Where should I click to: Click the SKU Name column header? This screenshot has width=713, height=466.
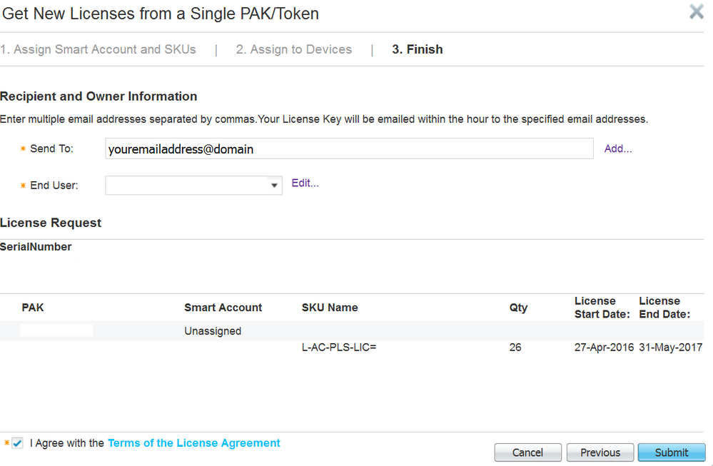tap(330, 308)
